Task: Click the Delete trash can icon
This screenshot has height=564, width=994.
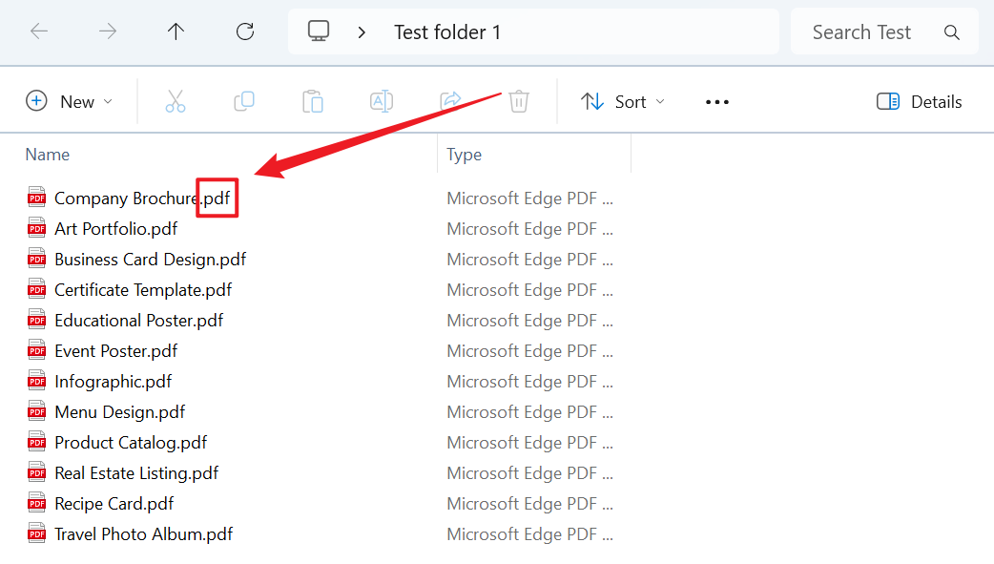Action: click(x=519, y=101)
